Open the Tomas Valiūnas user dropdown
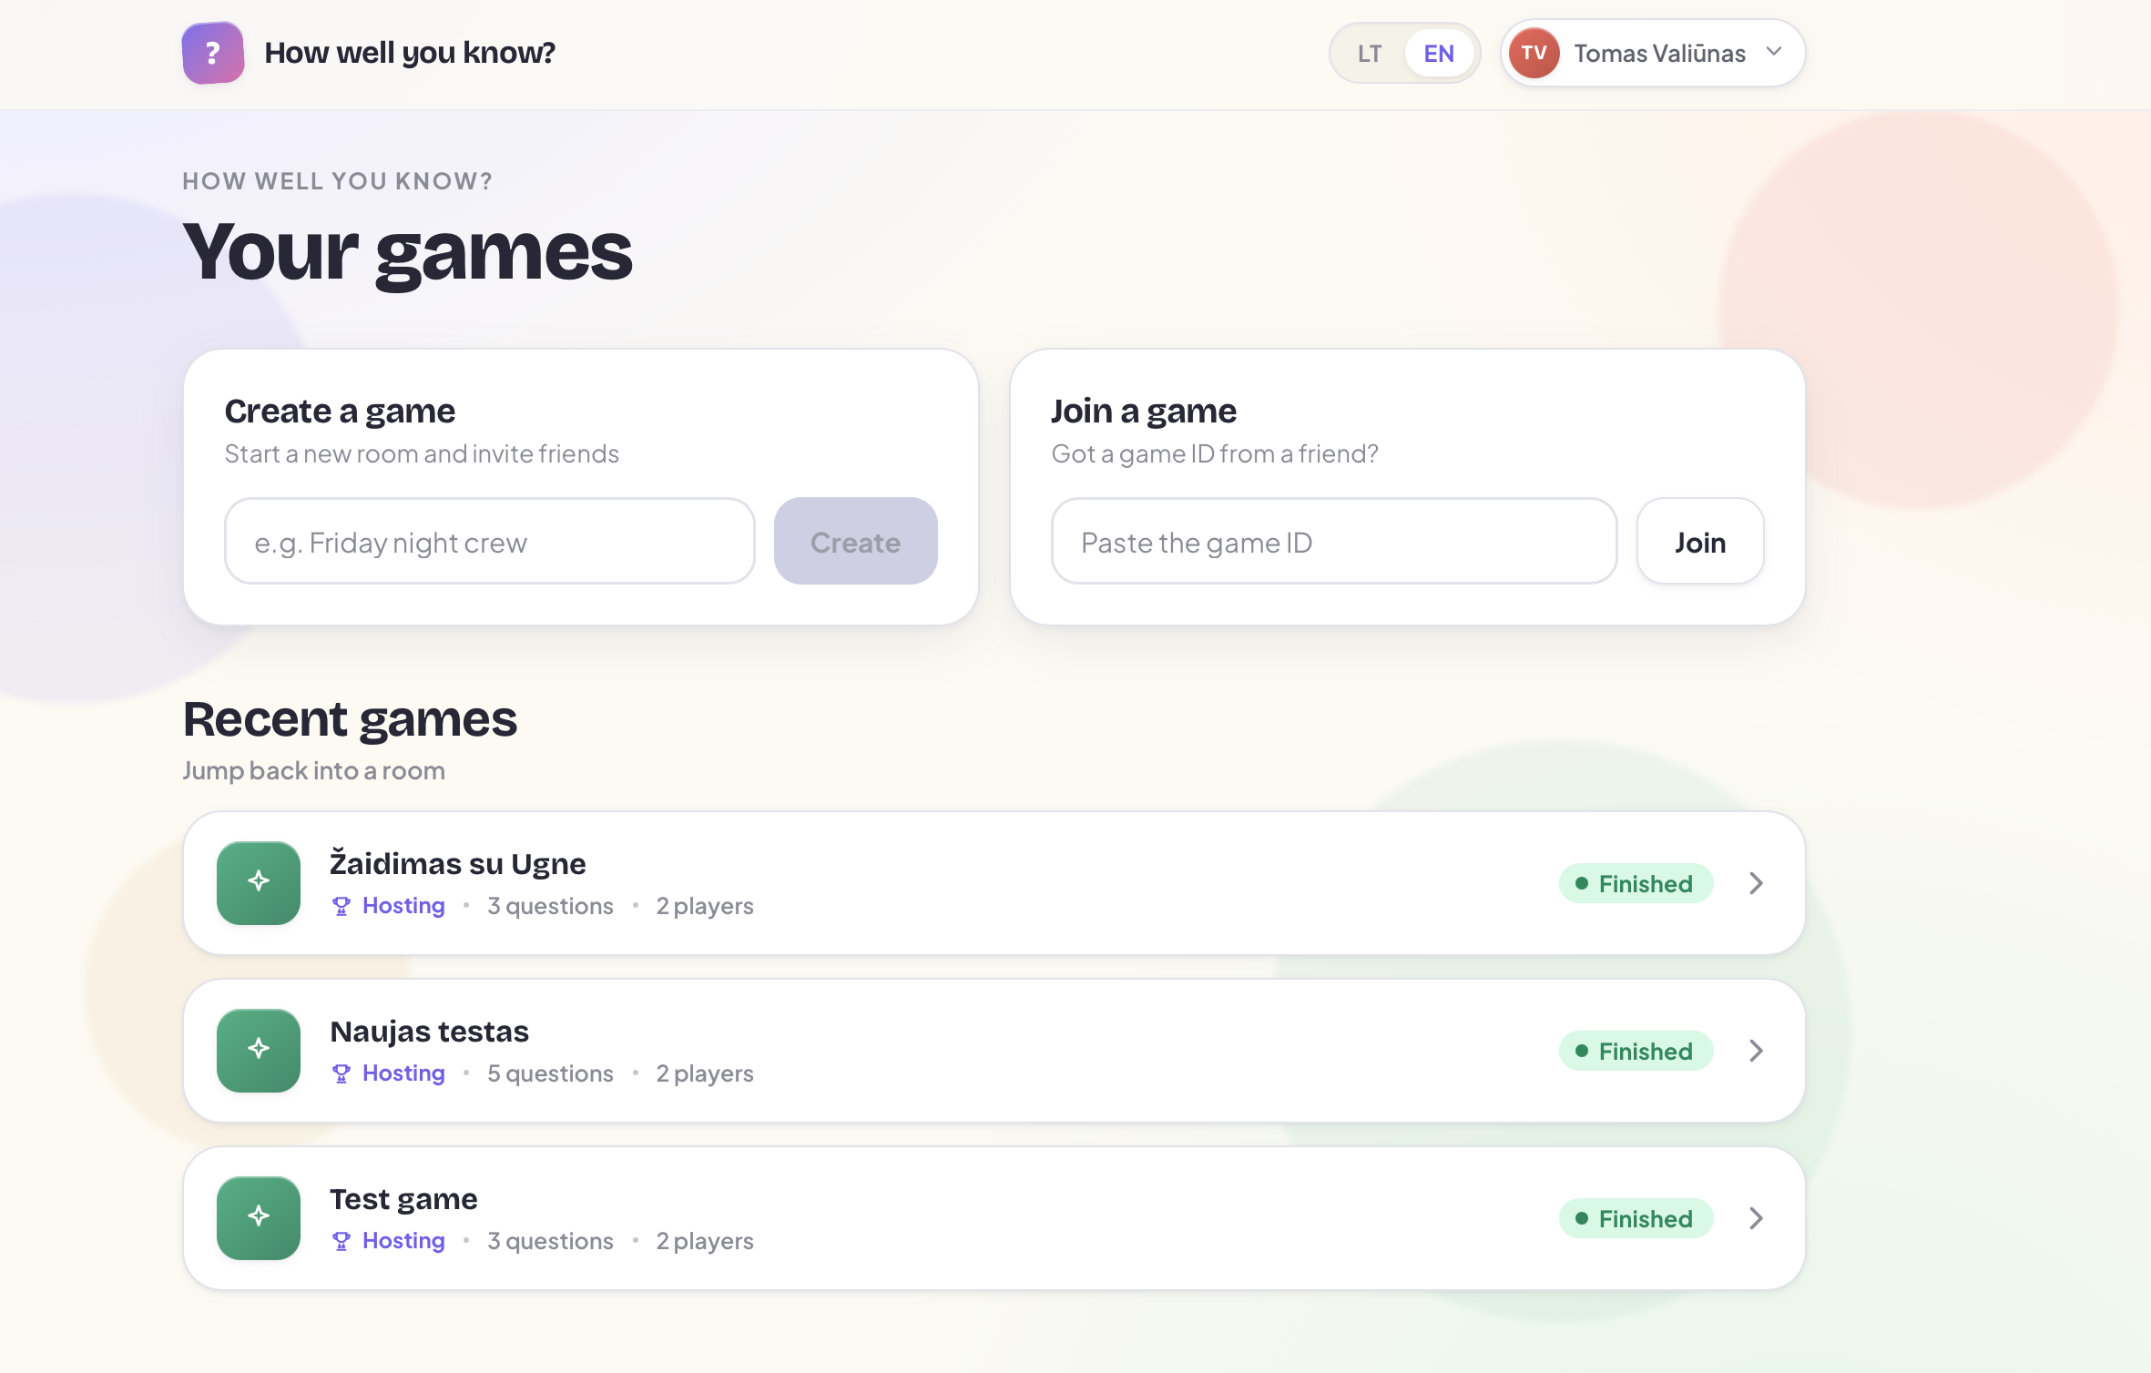This screenshot has width=2151, height=1373. [1653, 53]
